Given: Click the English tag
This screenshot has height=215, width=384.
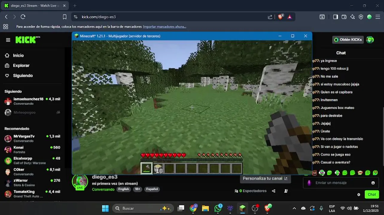Looking at the screenshot, I should pyautogui.click(x=124, y=189).
